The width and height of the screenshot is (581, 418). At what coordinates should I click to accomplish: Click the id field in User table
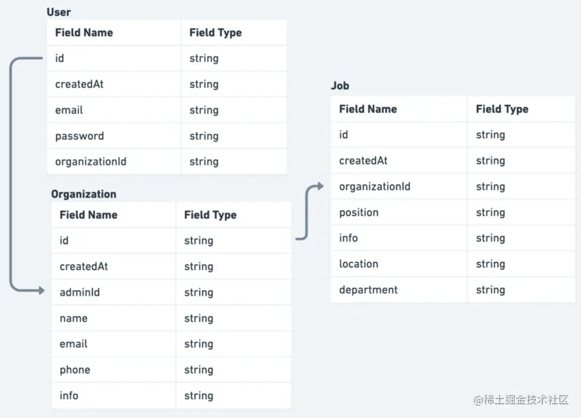pos(59,58)
